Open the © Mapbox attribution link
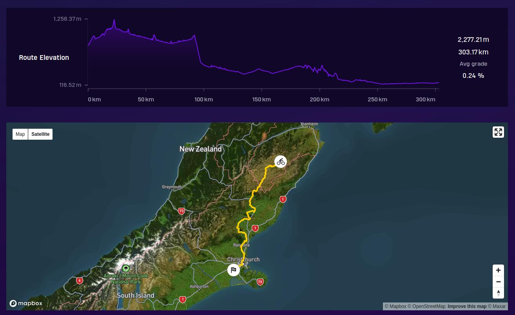 [x=395, y=306]
